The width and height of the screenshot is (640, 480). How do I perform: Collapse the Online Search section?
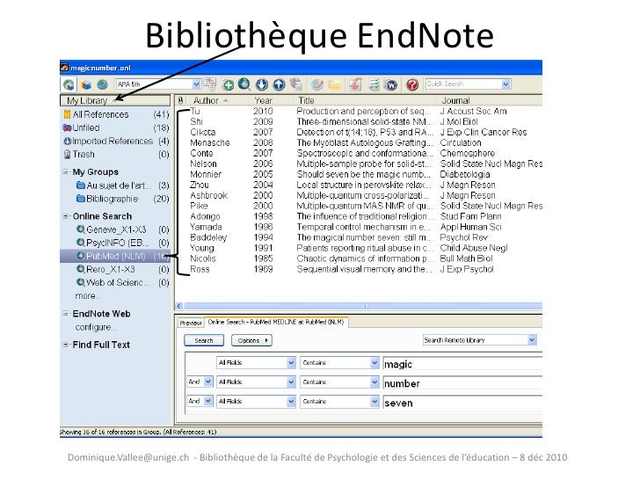click(65, 216)
